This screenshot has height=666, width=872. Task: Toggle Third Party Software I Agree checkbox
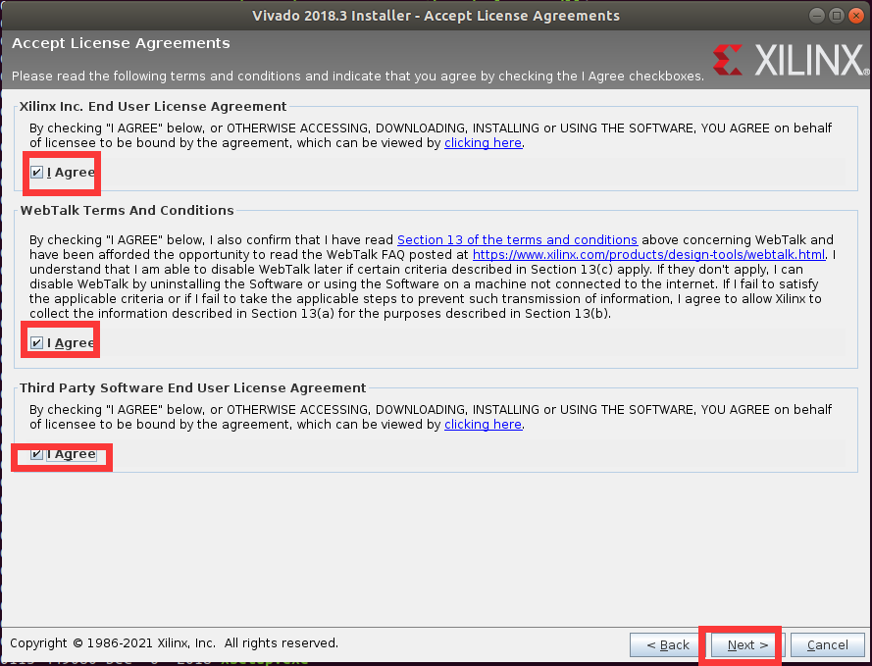[x=36, y=454]
